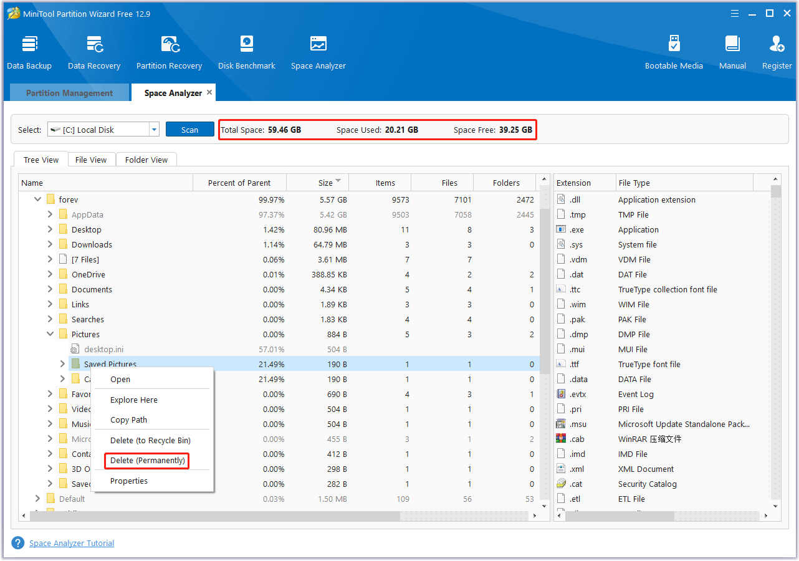Click the blue help question mark icon
This screenshot has height=561, width=799.
[x=18, y=543]
